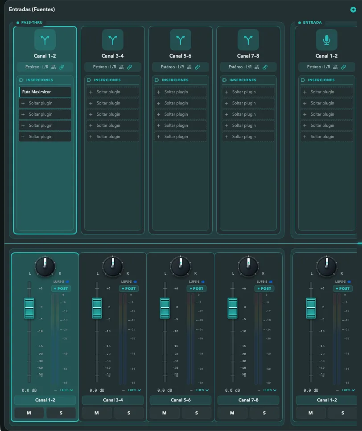Toggle stereo link icon on Entrada Canal 1-2
The height and width of the screenshot is (431, 362).
344,67
